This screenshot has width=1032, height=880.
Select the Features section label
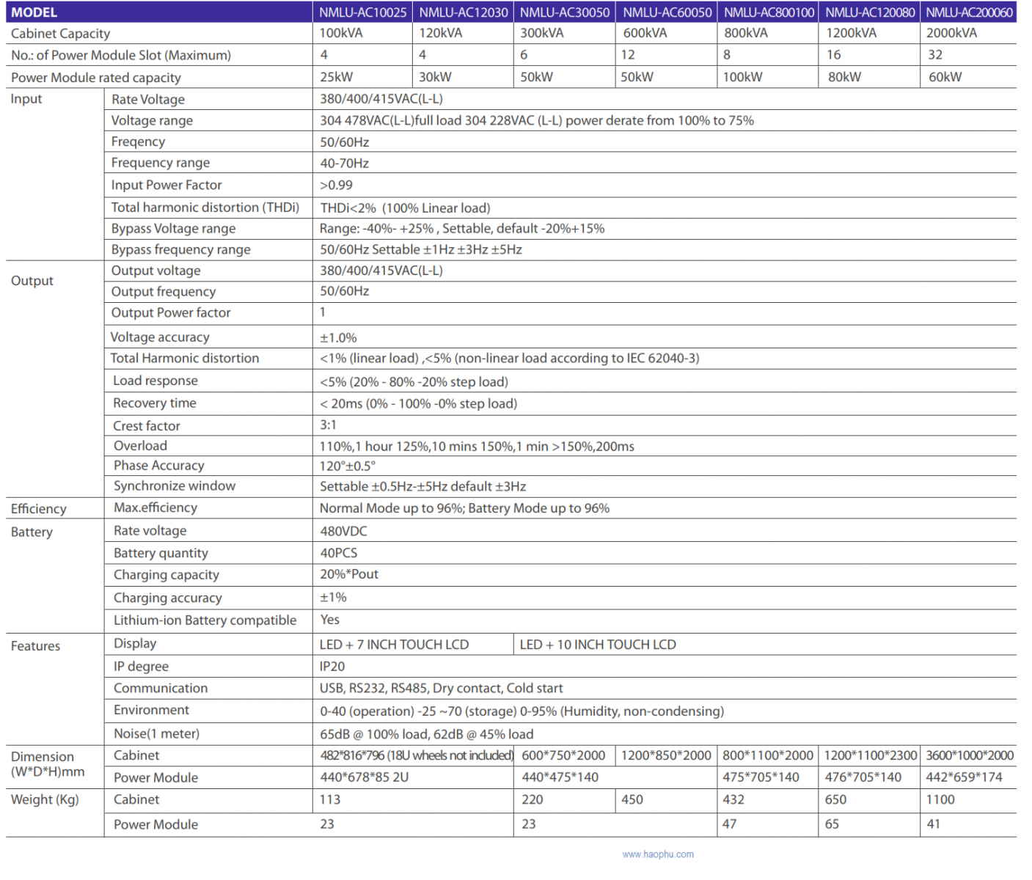coord(35,647)
